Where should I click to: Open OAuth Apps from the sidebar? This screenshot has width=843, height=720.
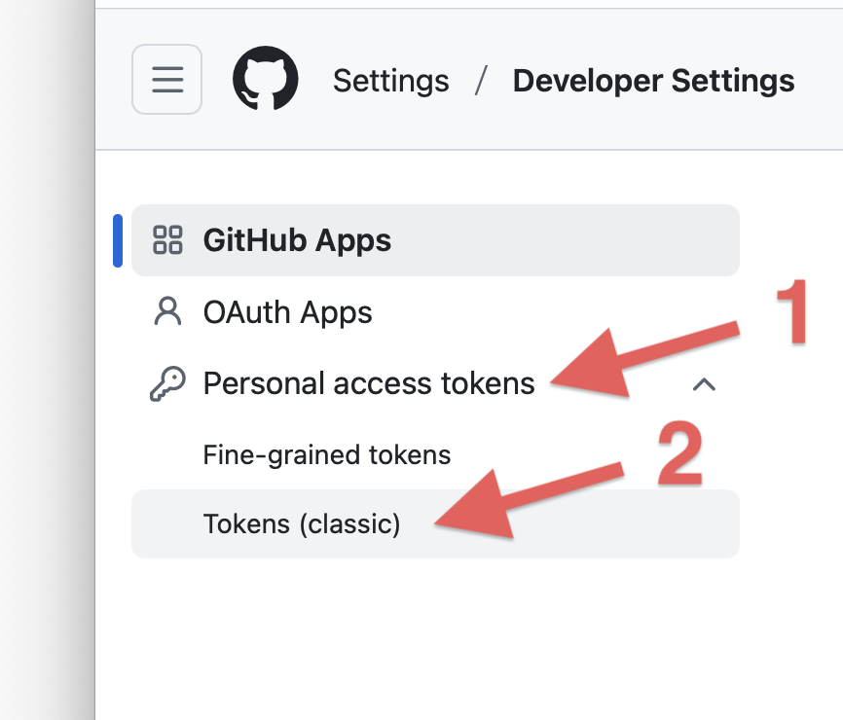pyautogui.click(x=286, y=311)
